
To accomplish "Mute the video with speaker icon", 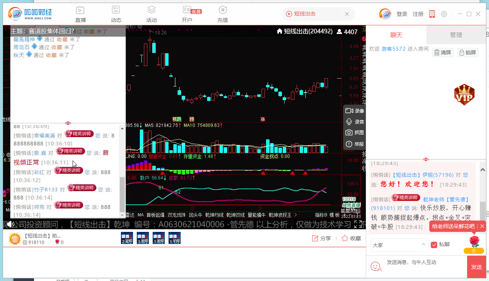I will click(x=10, y=224).
